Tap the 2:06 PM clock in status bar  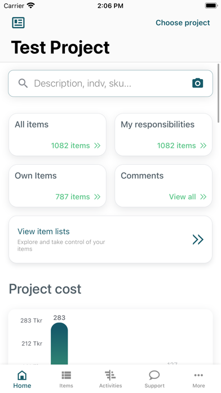click(111, 6)
